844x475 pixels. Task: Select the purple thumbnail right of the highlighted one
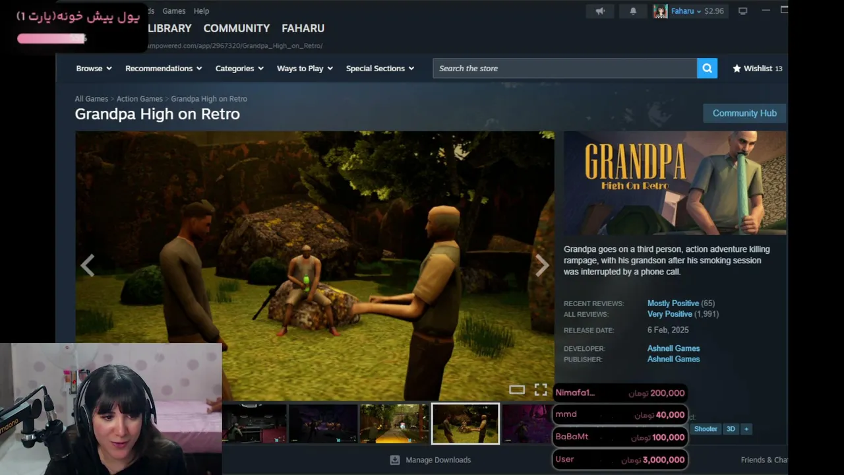pos(527,424)
